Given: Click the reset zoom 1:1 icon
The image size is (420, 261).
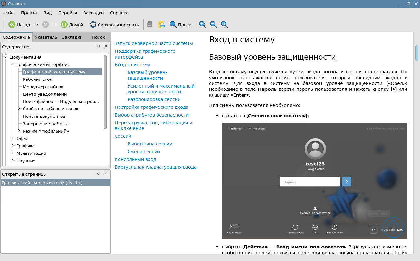Looking at the screenshot, I should pyautogui.click(x=224, y=24).
